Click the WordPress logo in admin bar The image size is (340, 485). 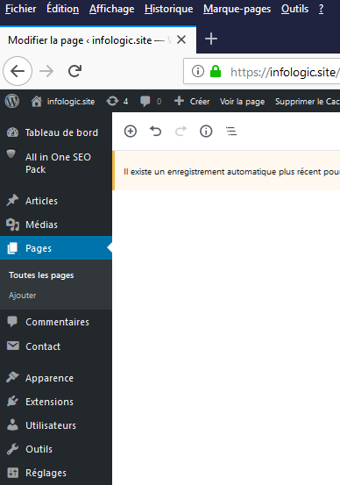click(x=12, y=101)
